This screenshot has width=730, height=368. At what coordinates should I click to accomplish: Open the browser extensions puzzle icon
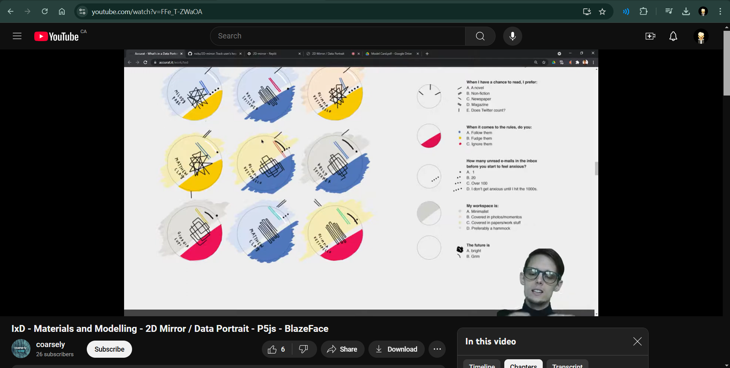coord(643,11)
